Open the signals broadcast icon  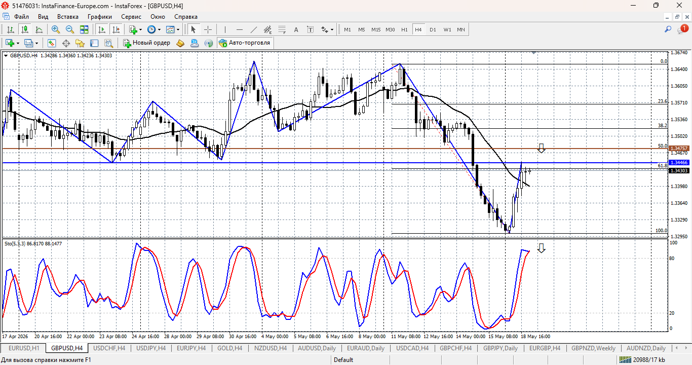click(x=209, y=43)
